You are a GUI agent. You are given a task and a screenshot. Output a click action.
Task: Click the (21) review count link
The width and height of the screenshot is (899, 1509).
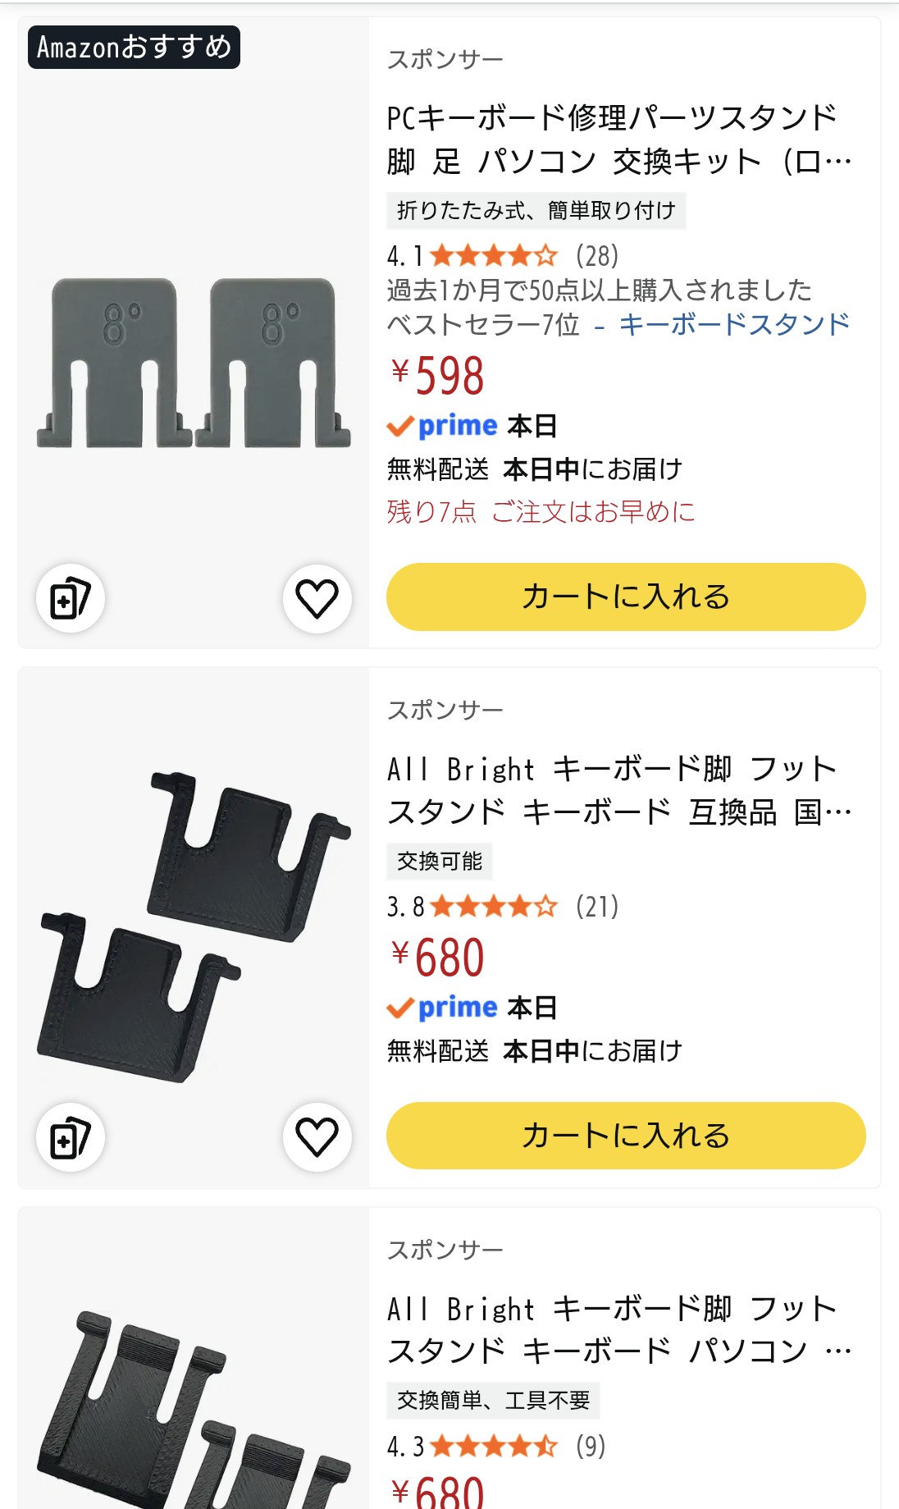tap(597, 907)
